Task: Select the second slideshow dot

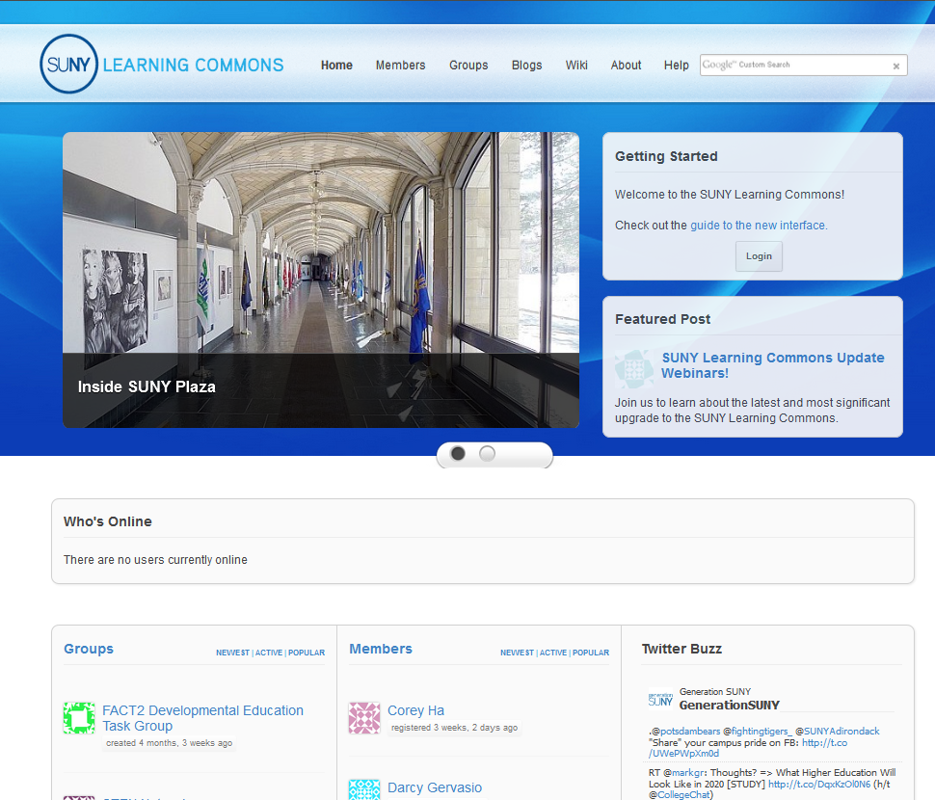Action: click(487, 454)
